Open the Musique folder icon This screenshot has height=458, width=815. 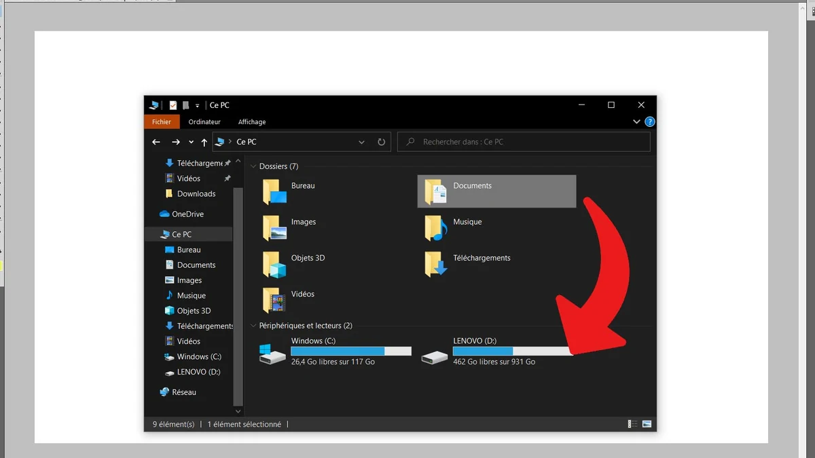point(436,228)
